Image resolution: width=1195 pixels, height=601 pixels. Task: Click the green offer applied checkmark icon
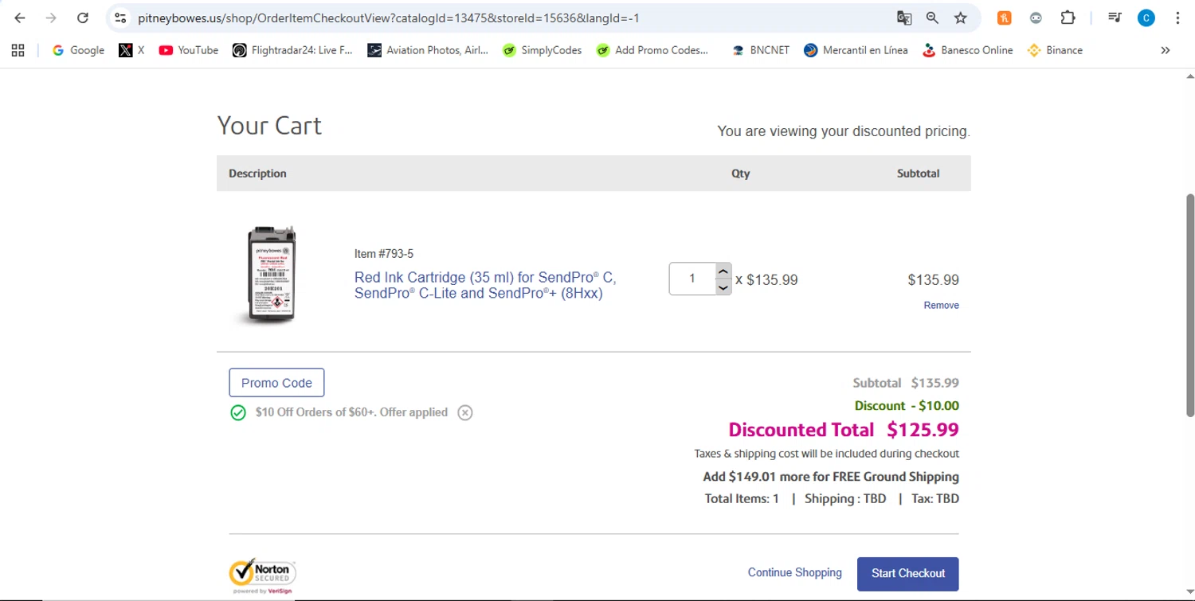(x=238, y=412)
